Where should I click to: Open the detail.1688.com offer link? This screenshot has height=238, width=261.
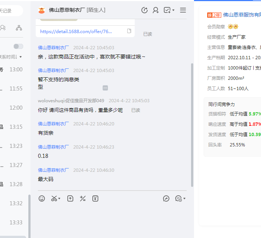[76, 32]
